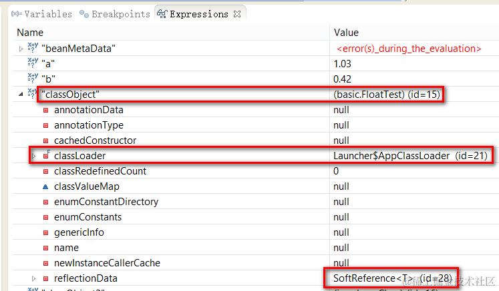Click field icon beside reflectionData

46,278
